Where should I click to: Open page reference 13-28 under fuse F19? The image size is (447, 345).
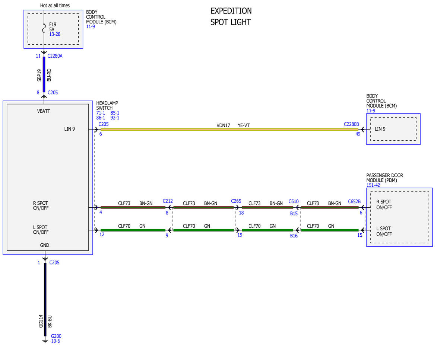point(55,34)
